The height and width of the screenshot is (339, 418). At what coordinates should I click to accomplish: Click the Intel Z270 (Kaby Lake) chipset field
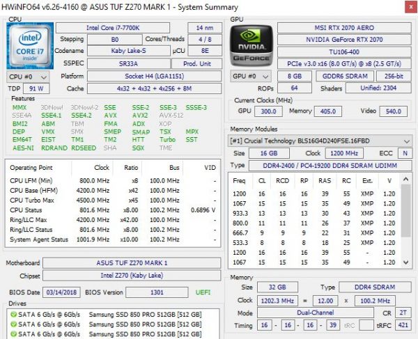coord(132,276)
